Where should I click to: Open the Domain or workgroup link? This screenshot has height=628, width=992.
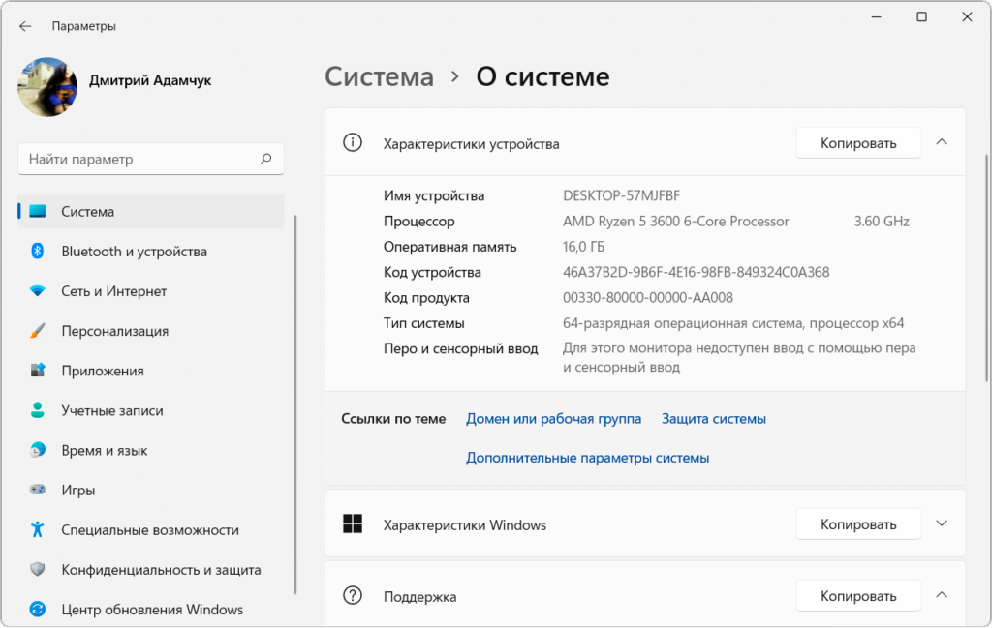point(553,419)
